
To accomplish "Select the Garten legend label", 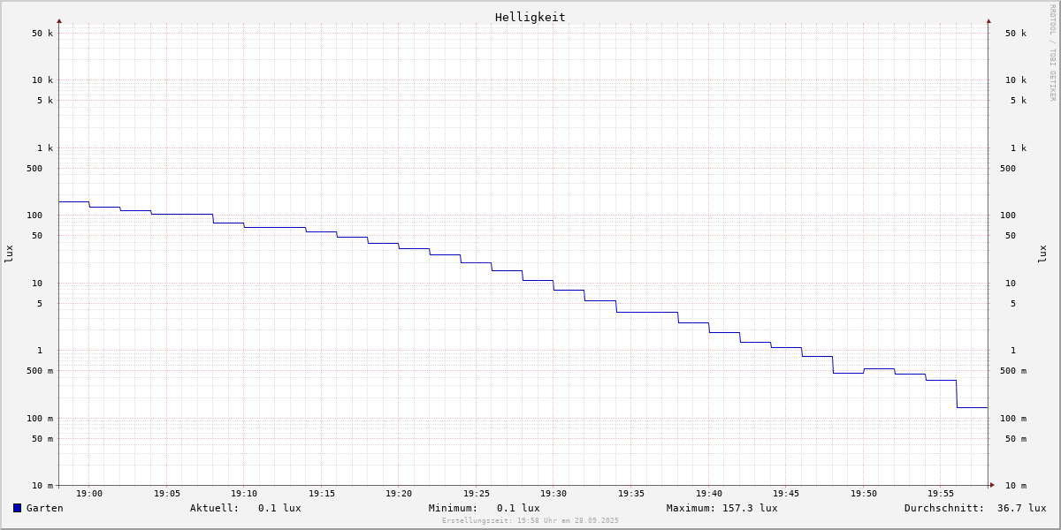I will [45, 508].
